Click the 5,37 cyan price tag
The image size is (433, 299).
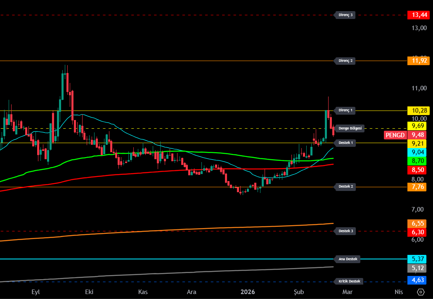click(417, 259)
